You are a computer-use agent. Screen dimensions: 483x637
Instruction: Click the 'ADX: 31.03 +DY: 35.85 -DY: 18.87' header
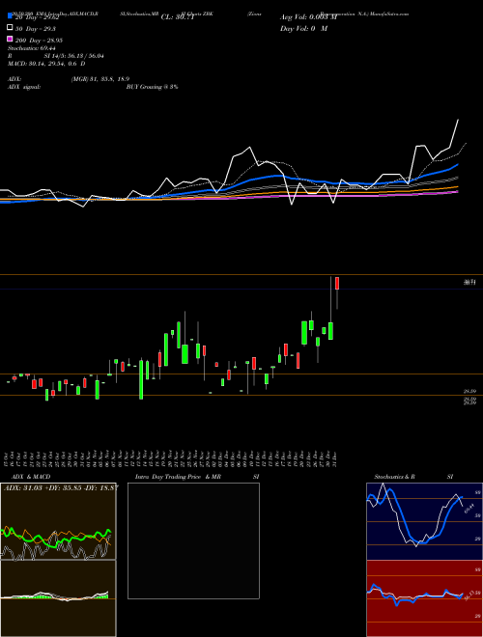click(61, 487)
